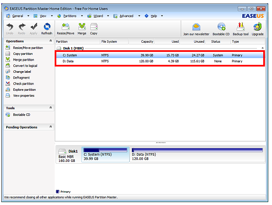Open the Advanced menu dropdown arrow
This screenshot has width=272, height=205.
tap(139, 16)
